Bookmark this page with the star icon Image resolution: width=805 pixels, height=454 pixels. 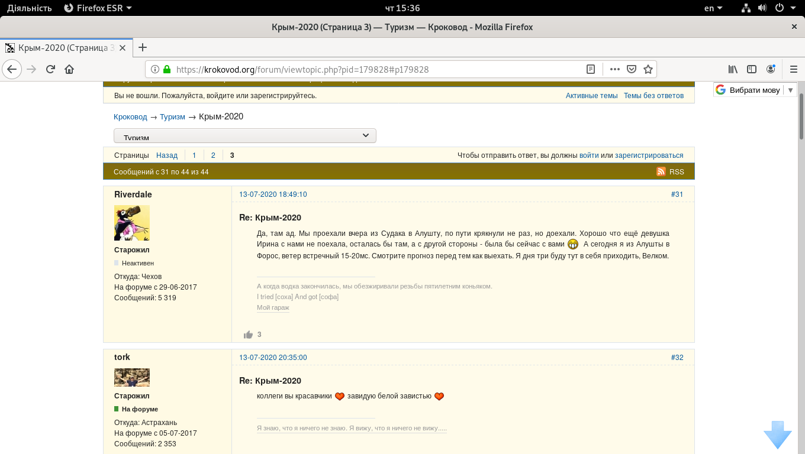pyautogui.click(x=648, y=69)
